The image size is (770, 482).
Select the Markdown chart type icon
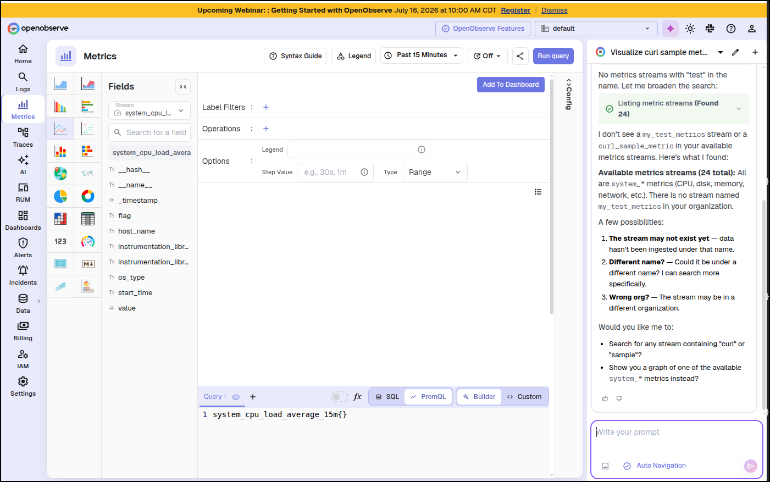point(88,264)
